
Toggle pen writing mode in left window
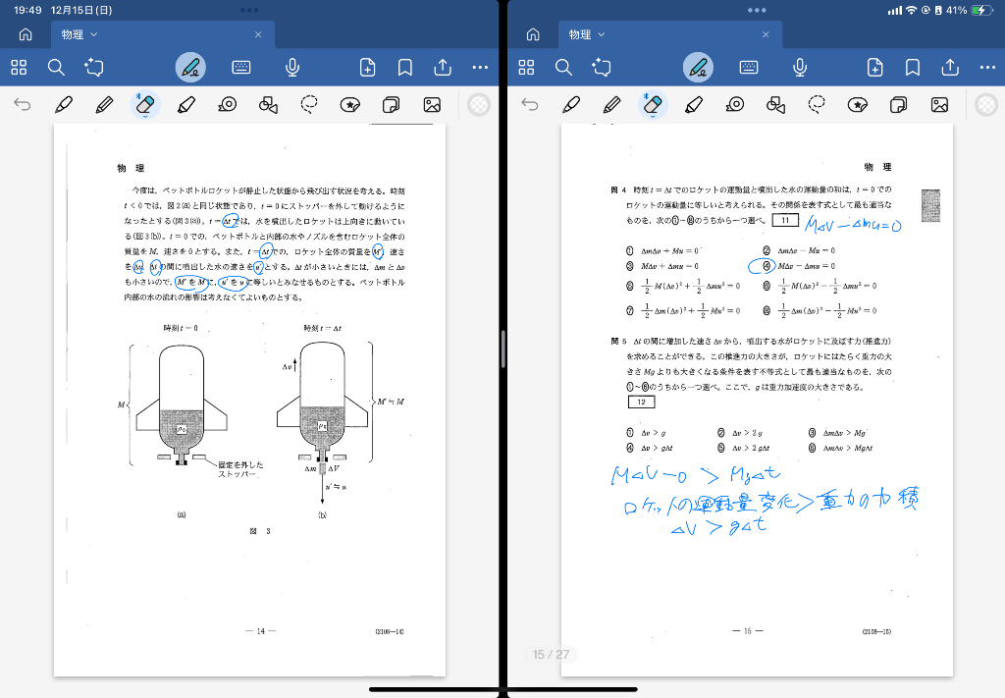coord(190,68)
